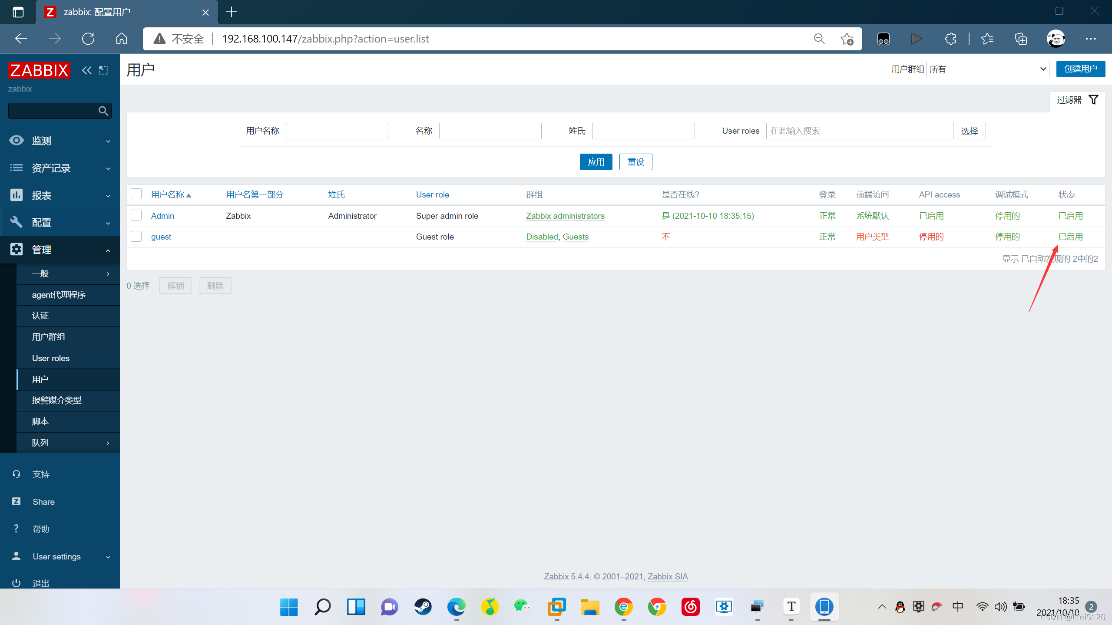Open tab actions menu icon at top-left

click(x=18, y=12)
